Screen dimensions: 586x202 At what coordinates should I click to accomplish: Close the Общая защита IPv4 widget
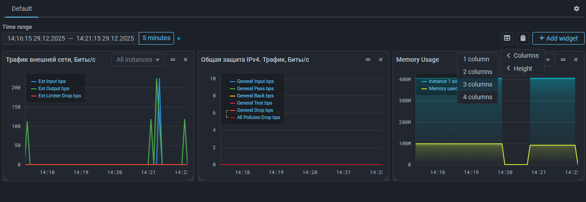(380, 60)
